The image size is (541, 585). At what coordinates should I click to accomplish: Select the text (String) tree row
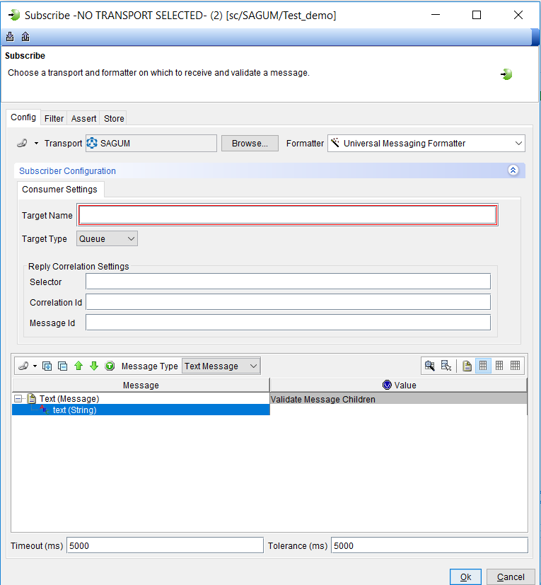[x=141, y=410]
